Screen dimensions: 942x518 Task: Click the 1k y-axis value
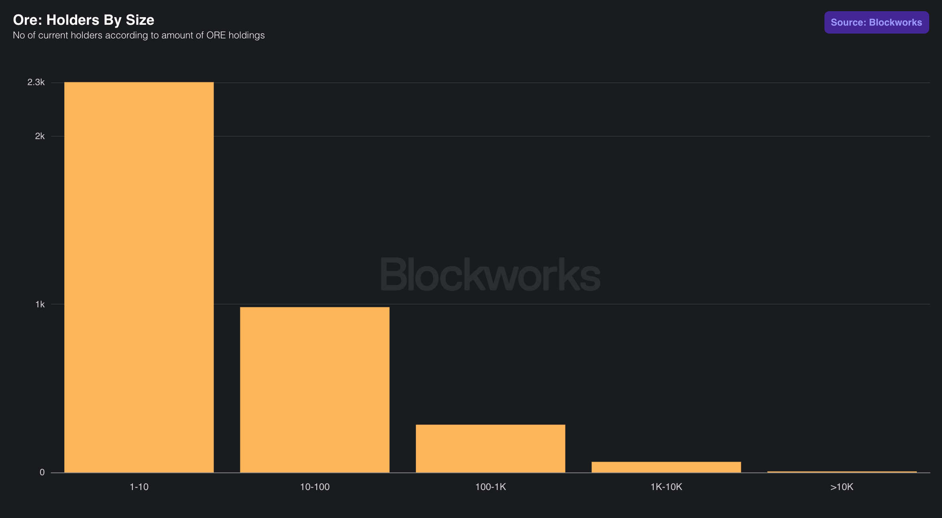tap(40, 305)
